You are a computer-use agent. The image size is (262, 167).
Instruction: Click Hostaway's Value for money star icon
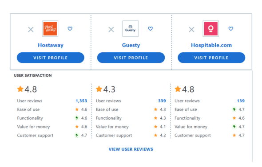click(x=77, y=127)
